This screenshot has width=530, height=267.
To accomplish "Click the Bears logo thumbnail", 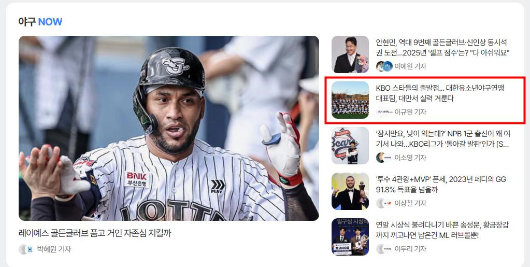I will [x=350, y=146].
